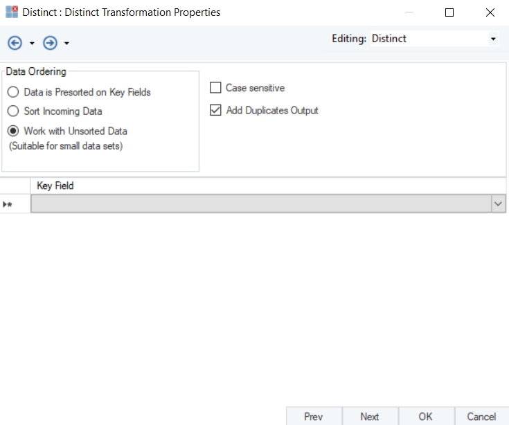
Task: Click the Distinct app icon in title bar
Action: coord(12,12)
